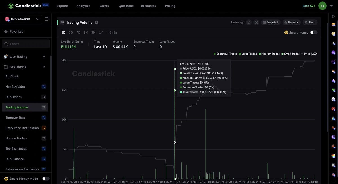Viewport: 338px width, 184px height.
Task: Select the 5min interval option
Action: tap(113, 32)
